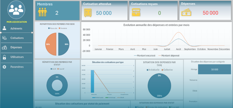Click the Montant dépensé legend line
The image size is (233, 108).
tap(160, 56)
